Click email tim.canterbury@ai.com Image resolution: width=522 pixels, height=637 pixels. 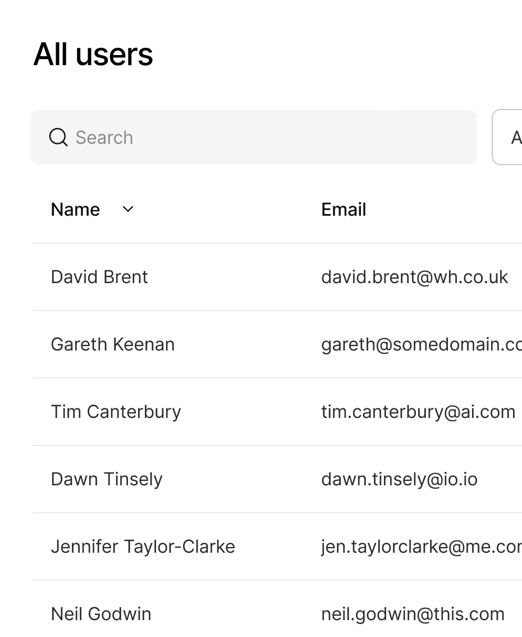point(418,412)
